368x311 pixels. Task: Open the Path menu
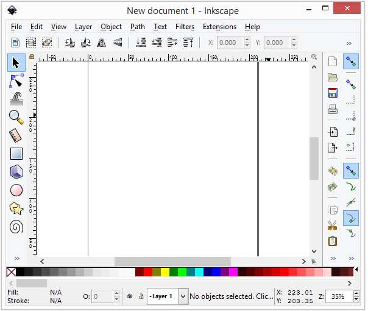coord(138,27)
